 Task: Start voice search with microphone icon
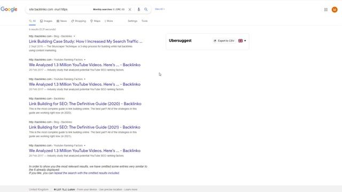138,10
